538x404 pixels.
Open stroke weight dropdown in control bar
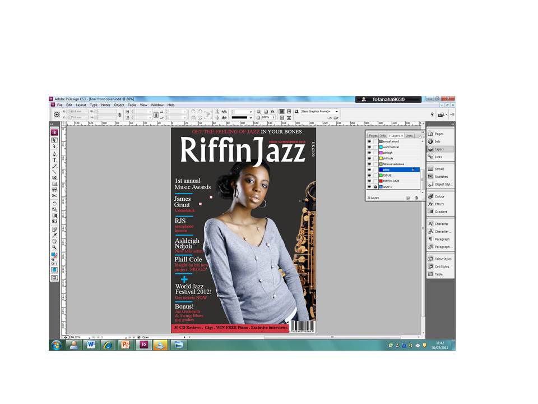(251, 112)
